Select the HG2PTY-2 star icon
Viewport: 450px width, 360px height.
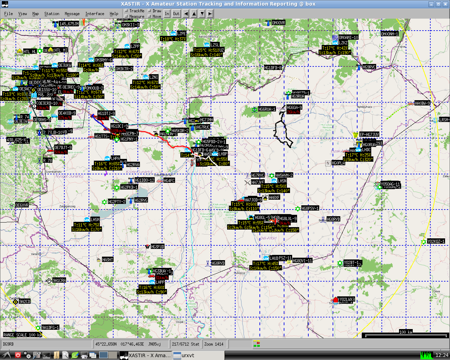click(104, 202)
